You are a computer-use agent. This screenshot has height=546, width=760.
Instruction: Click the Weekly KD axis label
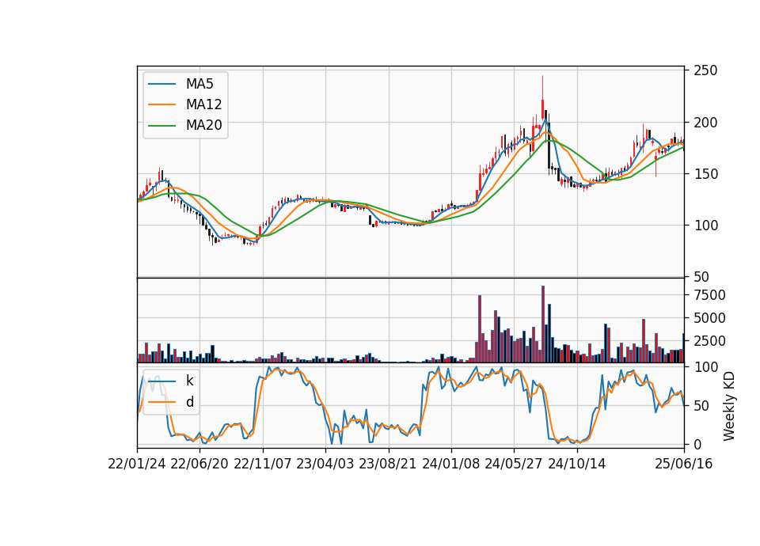click(x=729, y=406)
